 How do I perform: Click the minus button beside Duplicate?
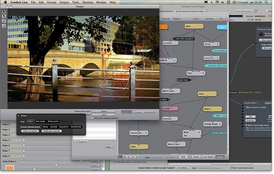pos(75,142)
